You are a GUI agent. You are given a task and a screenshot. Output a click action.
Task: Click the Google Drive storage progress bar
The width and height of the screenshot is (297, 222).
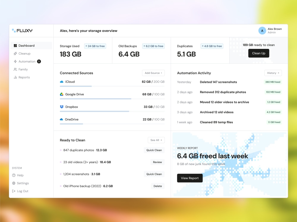point(112,99)
